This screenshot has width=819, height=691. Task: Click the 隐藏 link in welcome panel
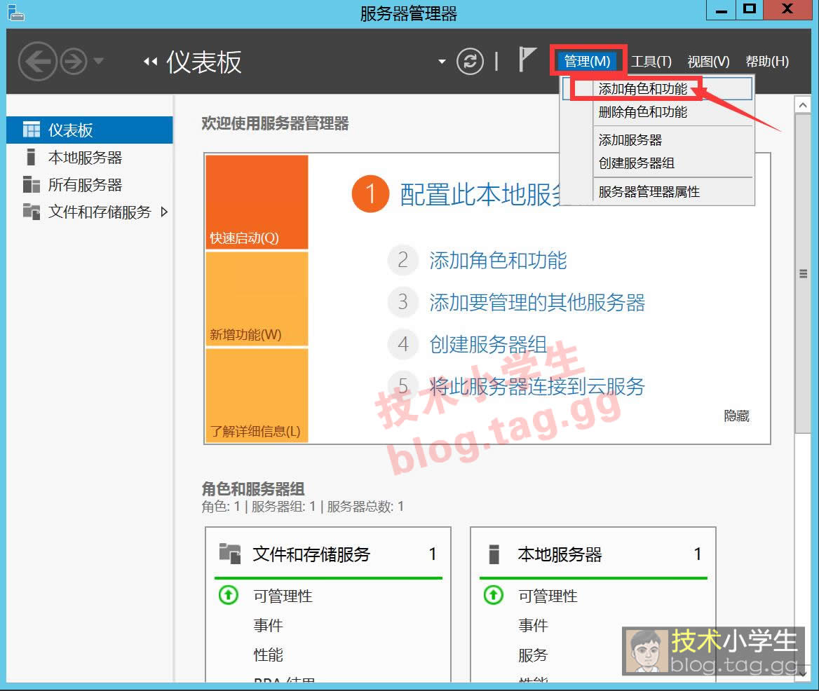point(736,416)
